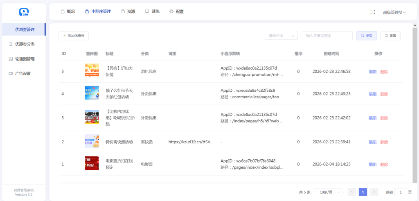Open thumbnail for 【团购内部优惠】 row
Image resolution: width=419 pixels, height=201 pixels.
tap(92, 117)
